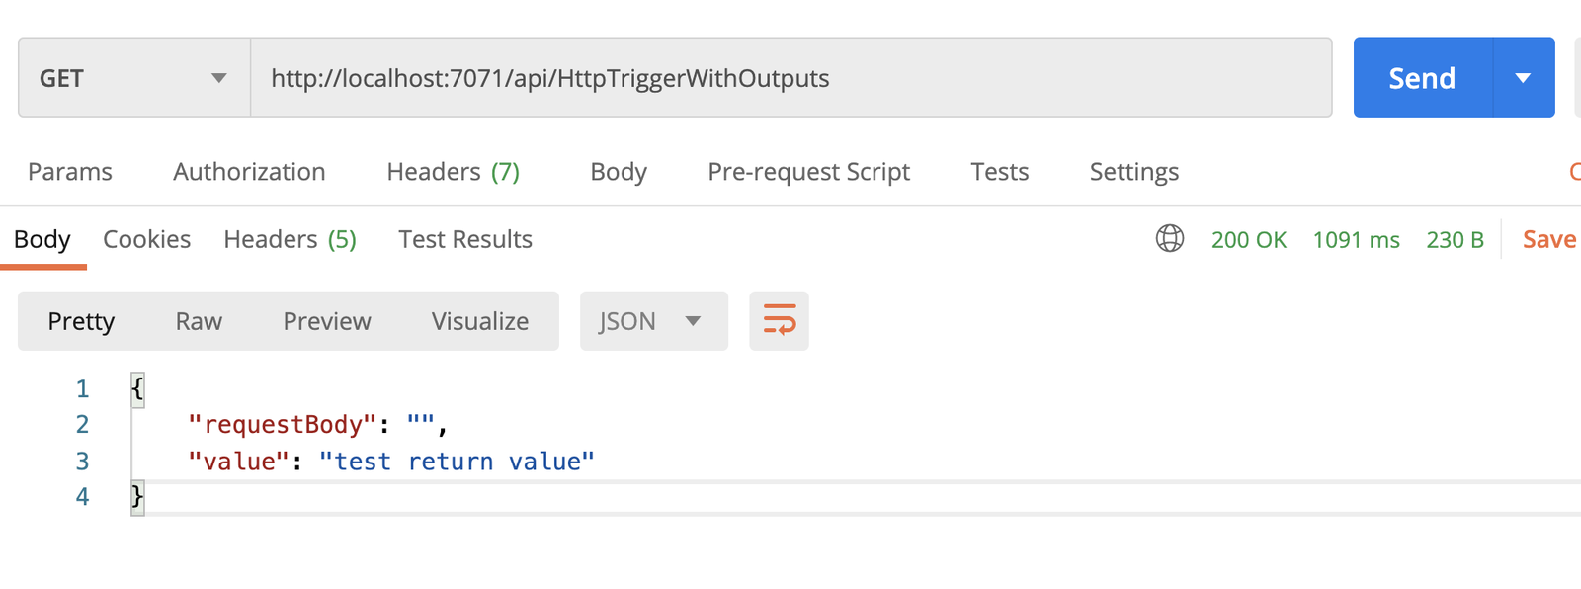Screen dimensions: 1581x589
Task: Switch to the Cookies response tab
Action: [146, 239]
